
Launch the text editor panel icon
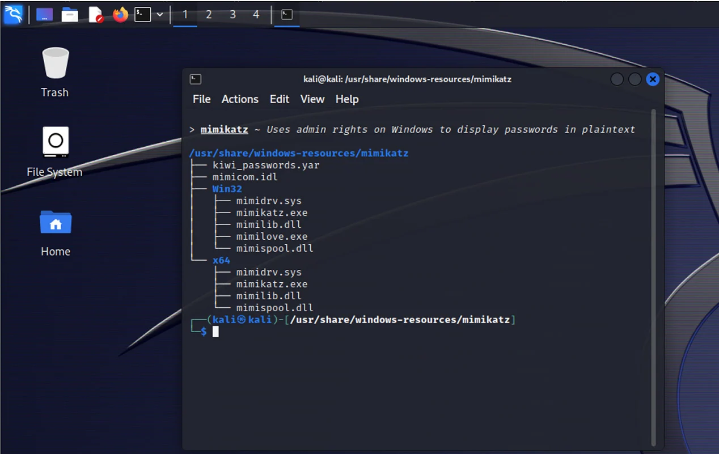[96, 15]
